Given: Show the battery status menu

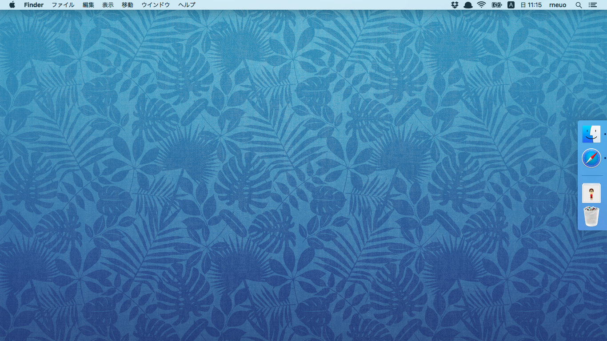Looking at the screenshot, I should click(496, 5).
